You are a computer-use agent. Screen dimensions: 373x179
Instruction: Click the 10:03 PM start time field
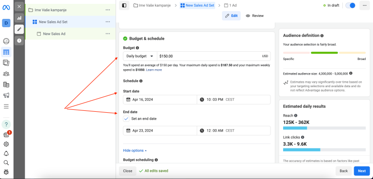click(234, 100)
